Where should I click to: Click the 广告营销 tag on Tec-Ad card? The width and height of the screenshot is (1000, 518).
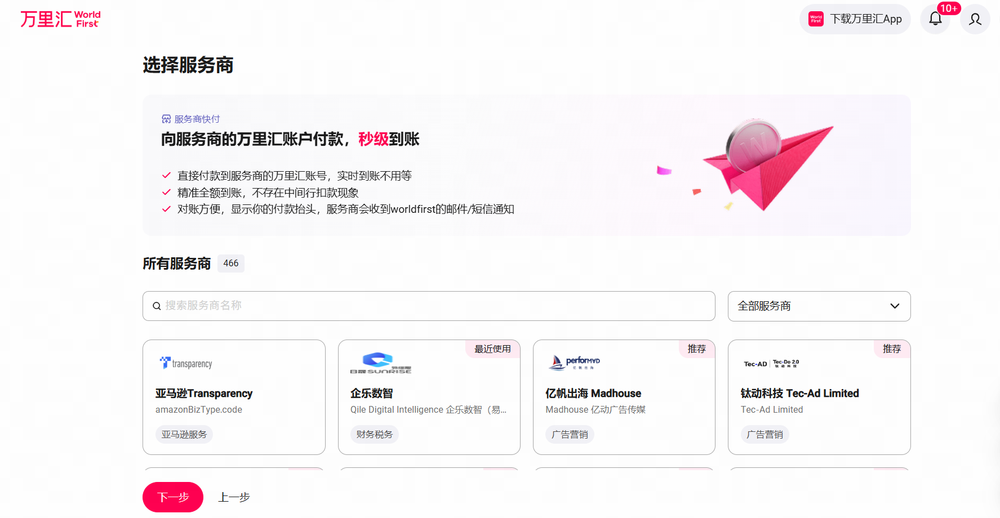765,435
